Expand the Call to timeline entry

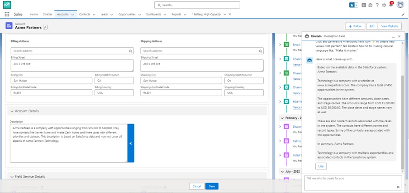click(280, 141)
